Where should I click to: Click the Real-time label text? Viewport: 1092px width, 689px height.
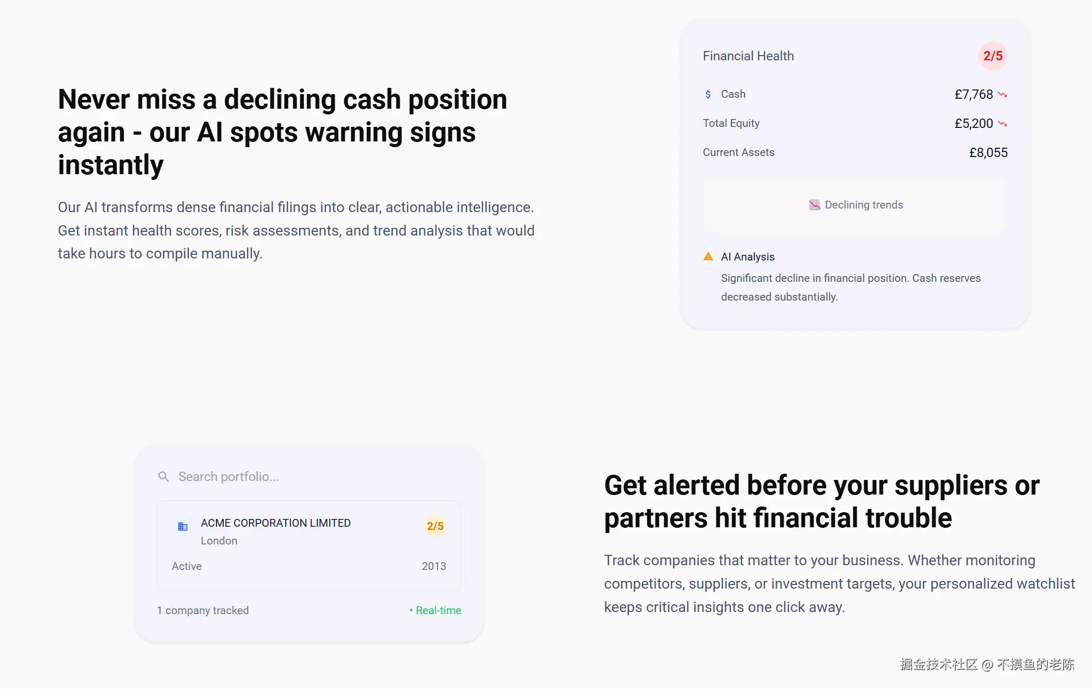(439, 610)
